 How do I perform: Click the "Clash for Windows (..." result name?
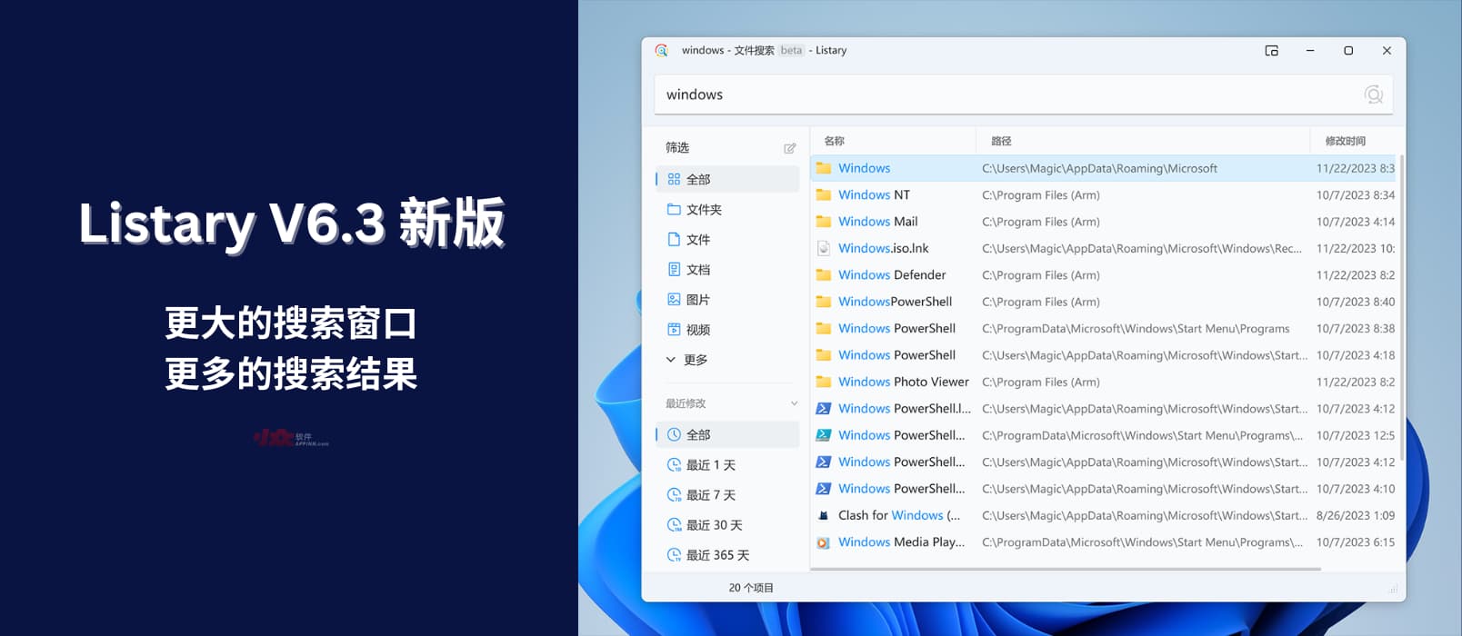tap(899, 515)
